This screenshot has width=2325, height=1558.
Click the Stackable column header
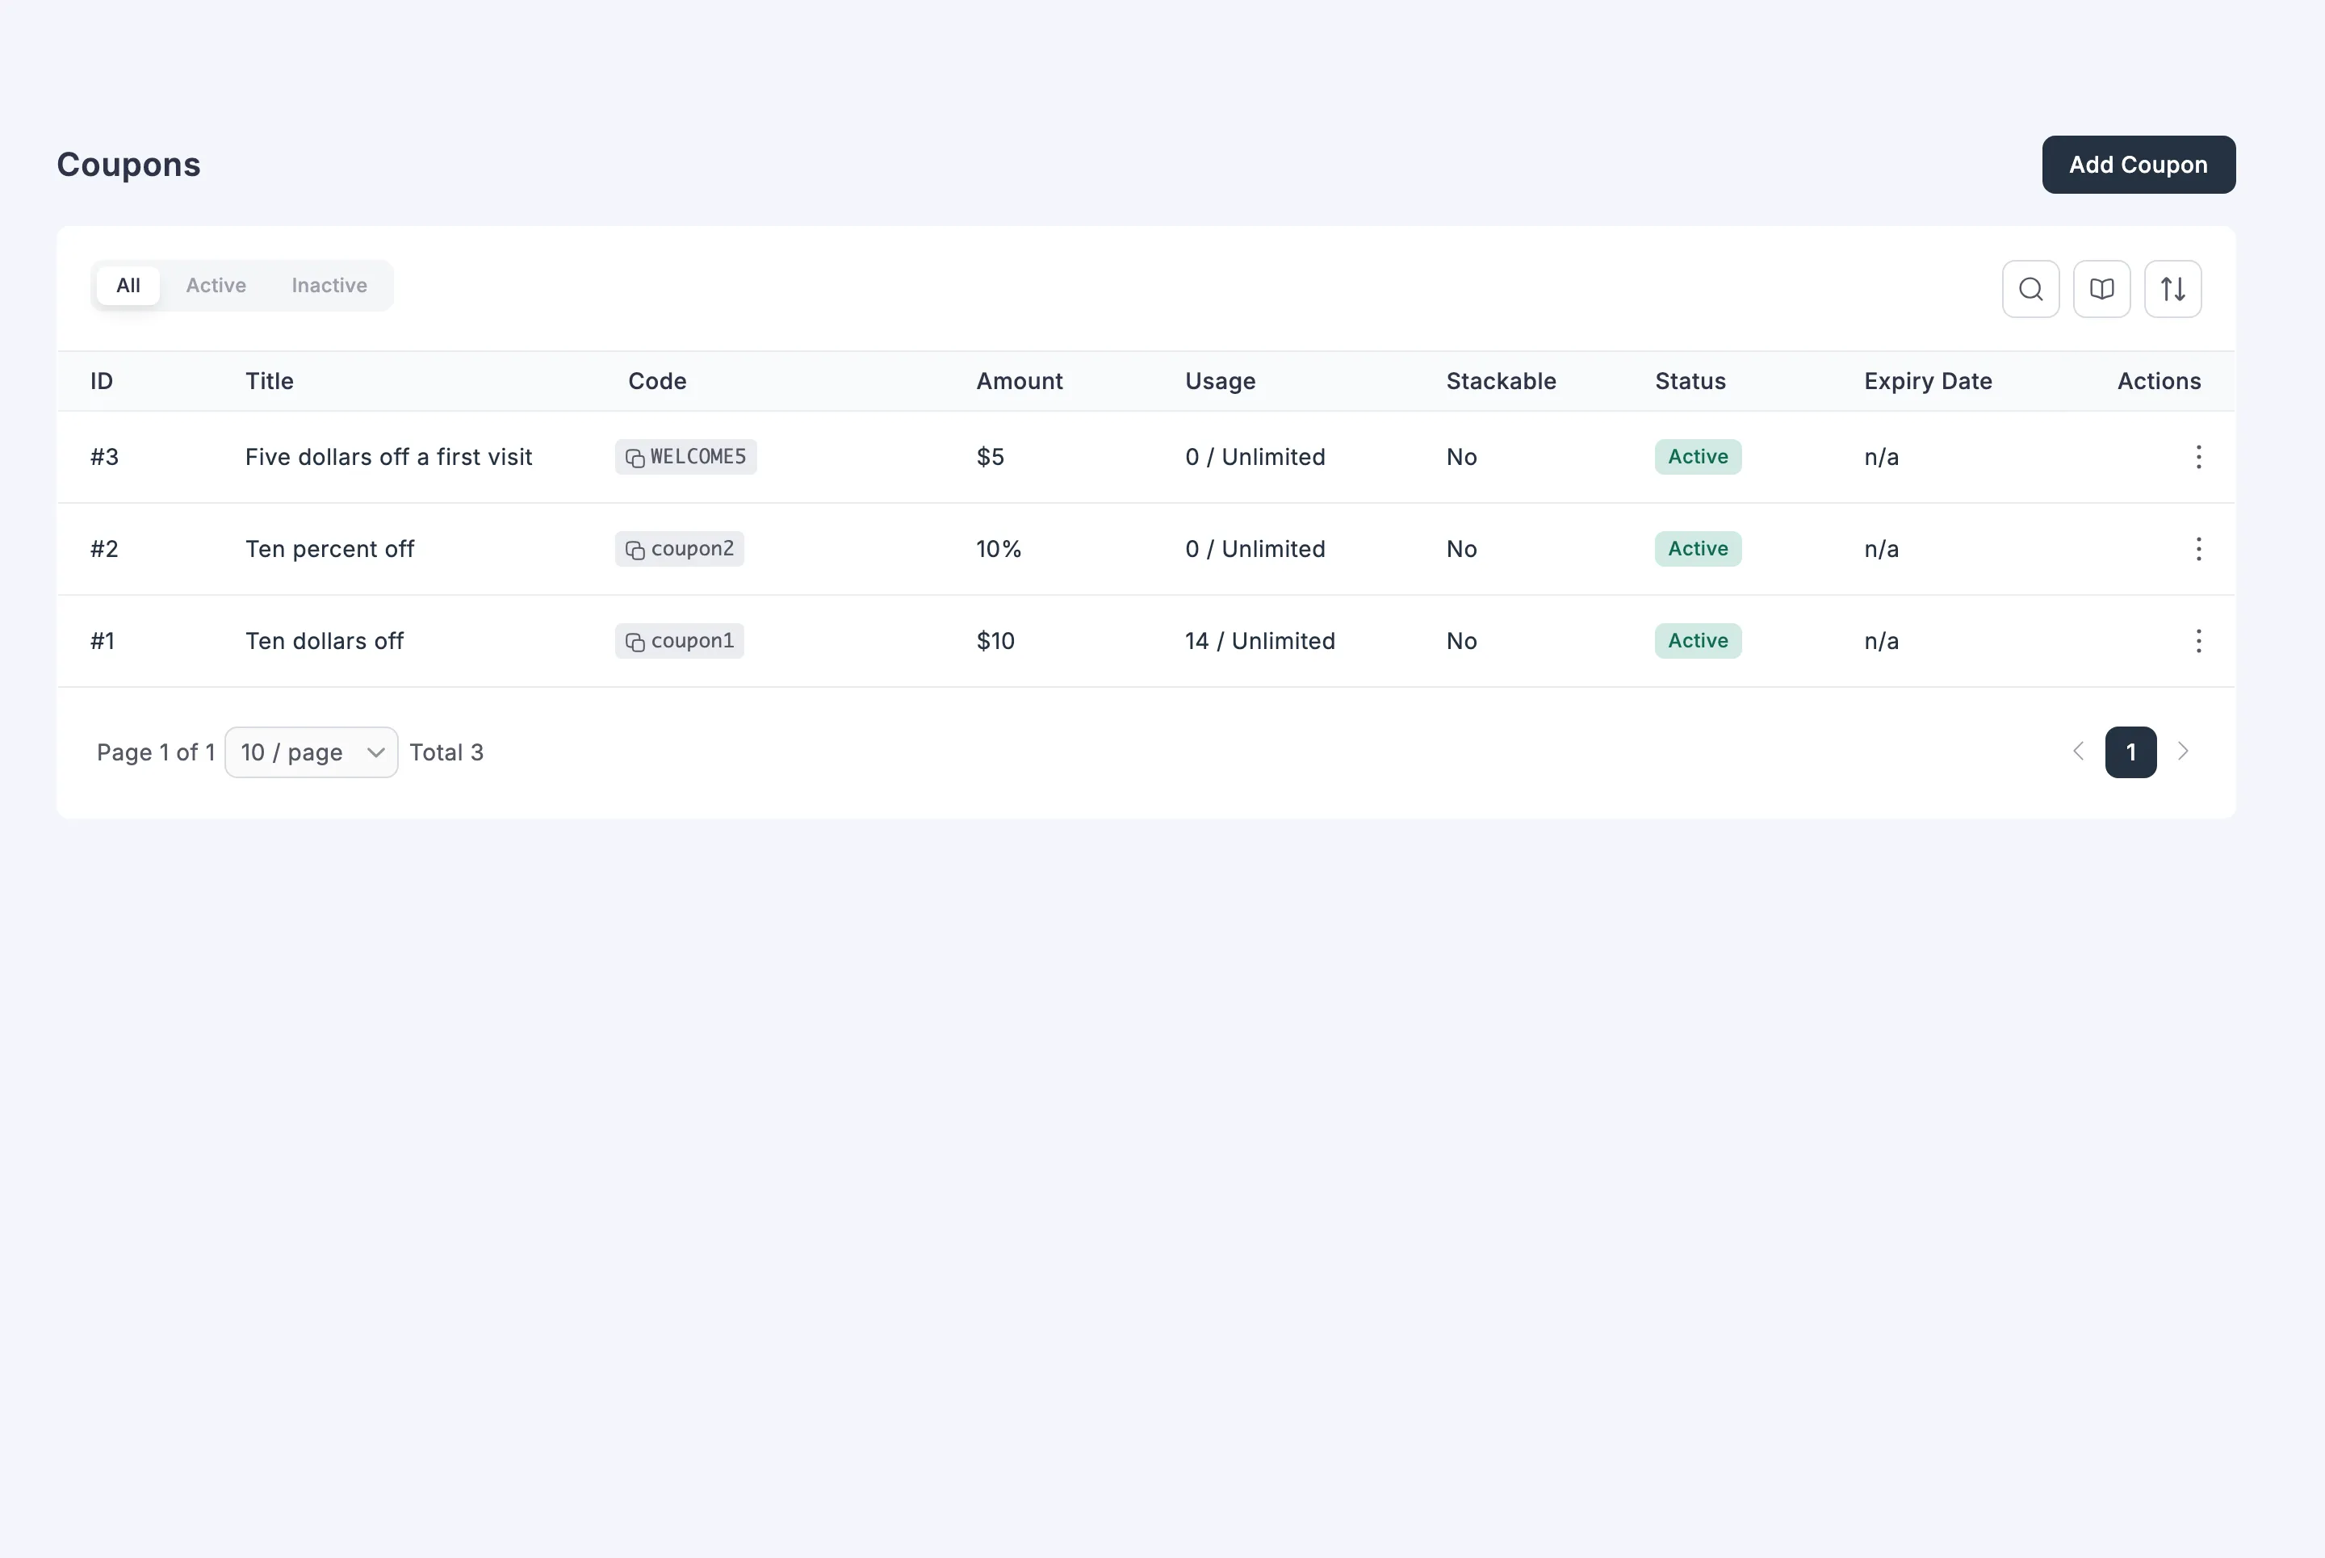[1500, 382]
